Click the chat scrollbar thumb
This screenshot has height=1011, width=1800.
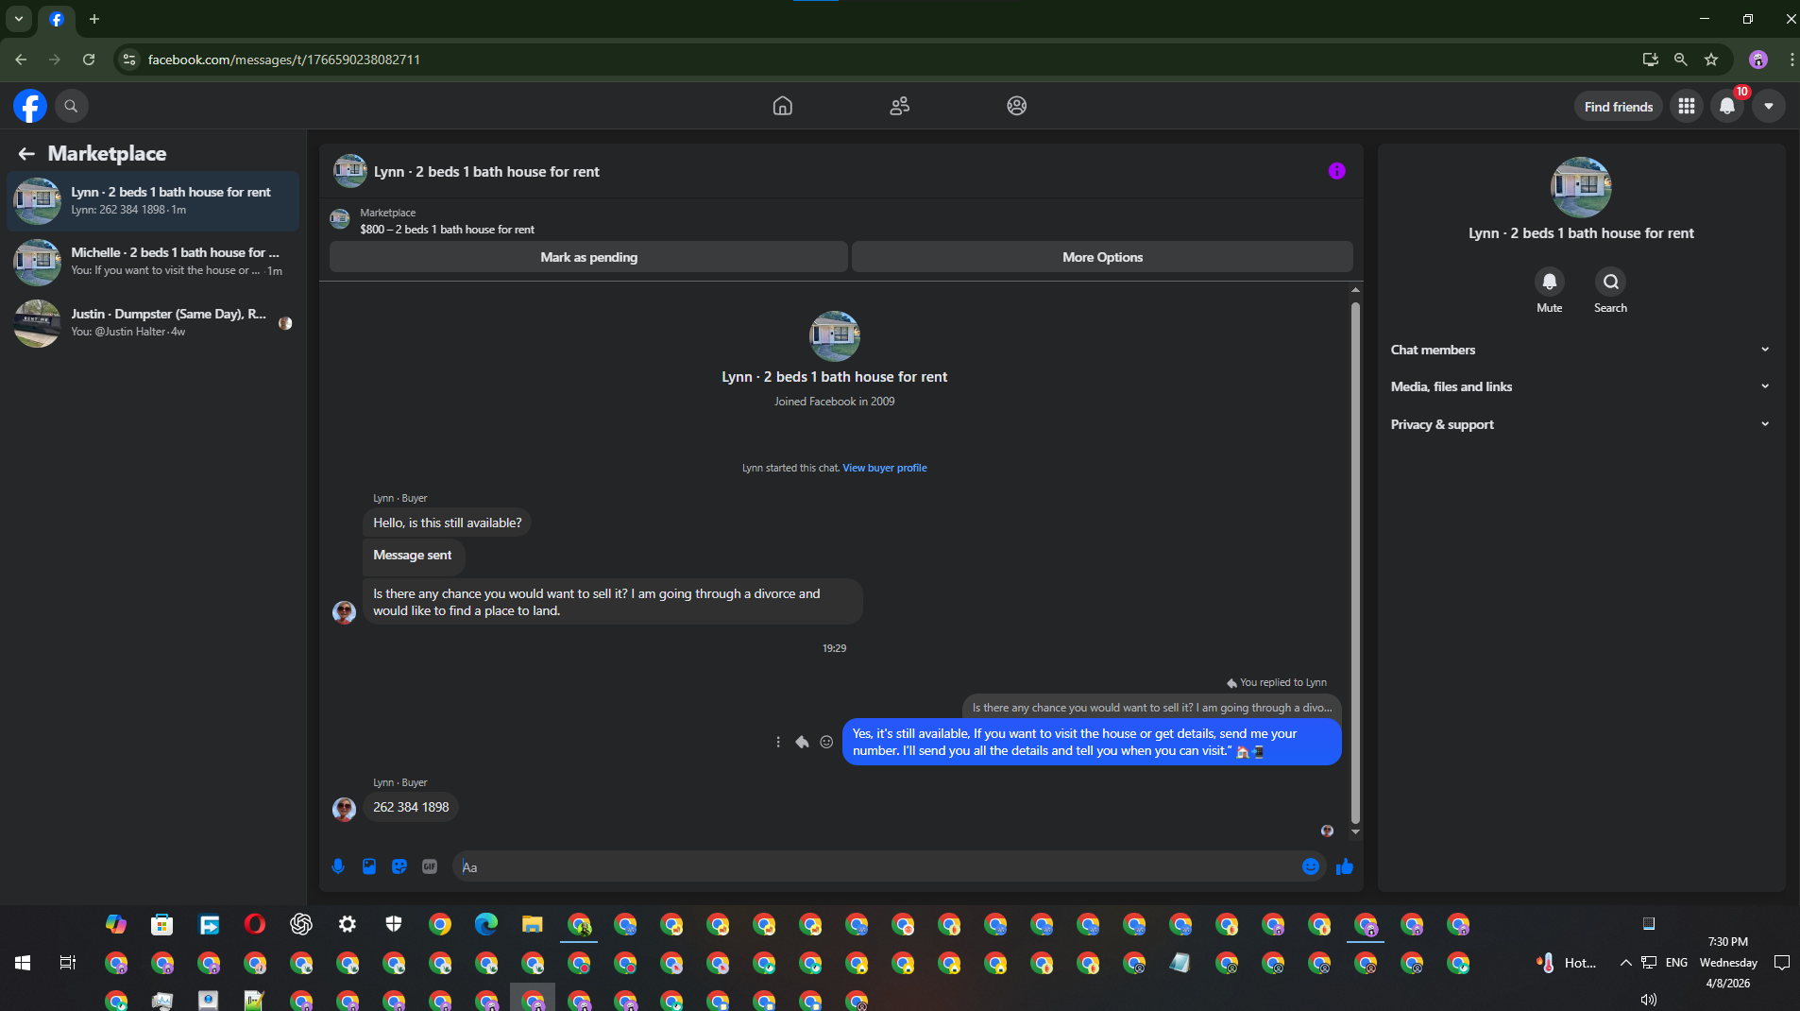(1355, 562)
